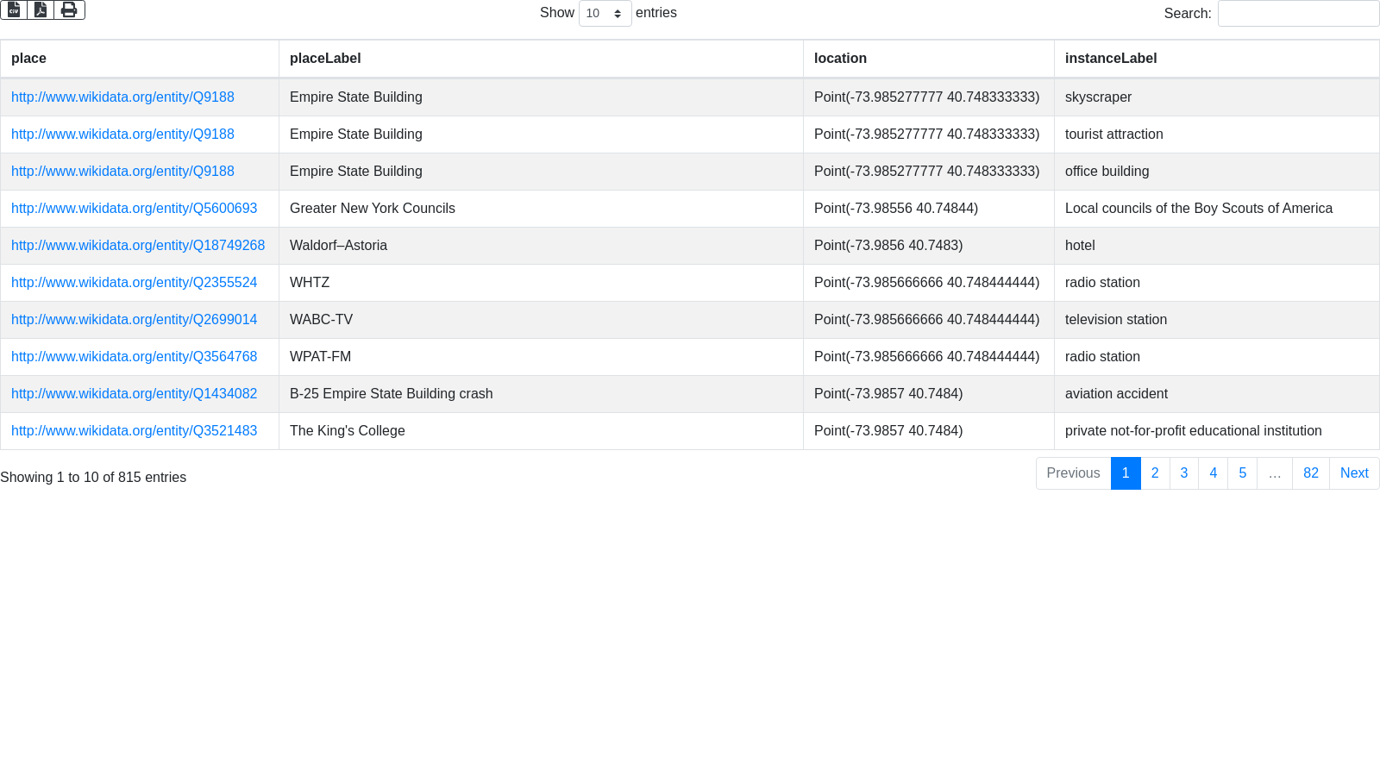
Task: Sort by the placeLabel column header
Action: 325,59
